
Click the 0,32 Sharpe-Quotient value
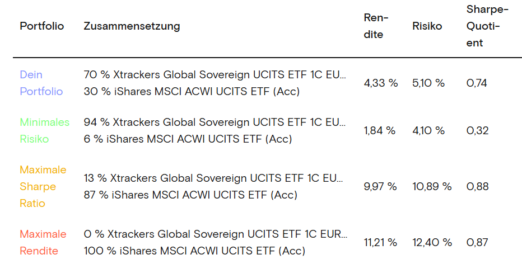tap(477, 130)
